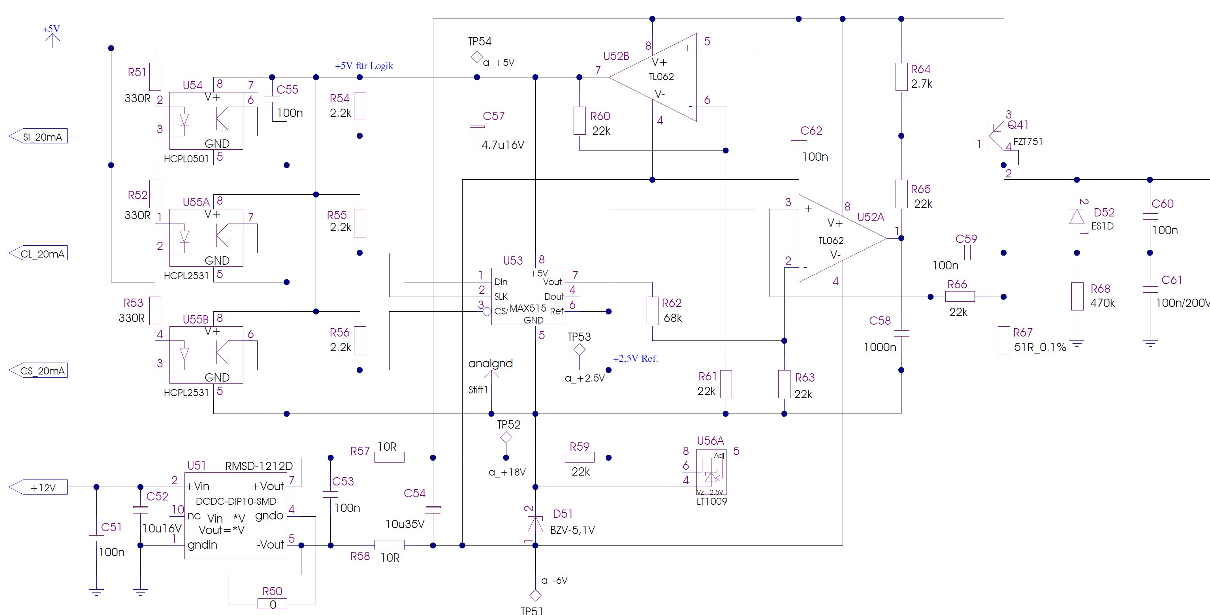Select the TP52 test point diamond
Screen dimensions: 1210x615
click(506, 437)
